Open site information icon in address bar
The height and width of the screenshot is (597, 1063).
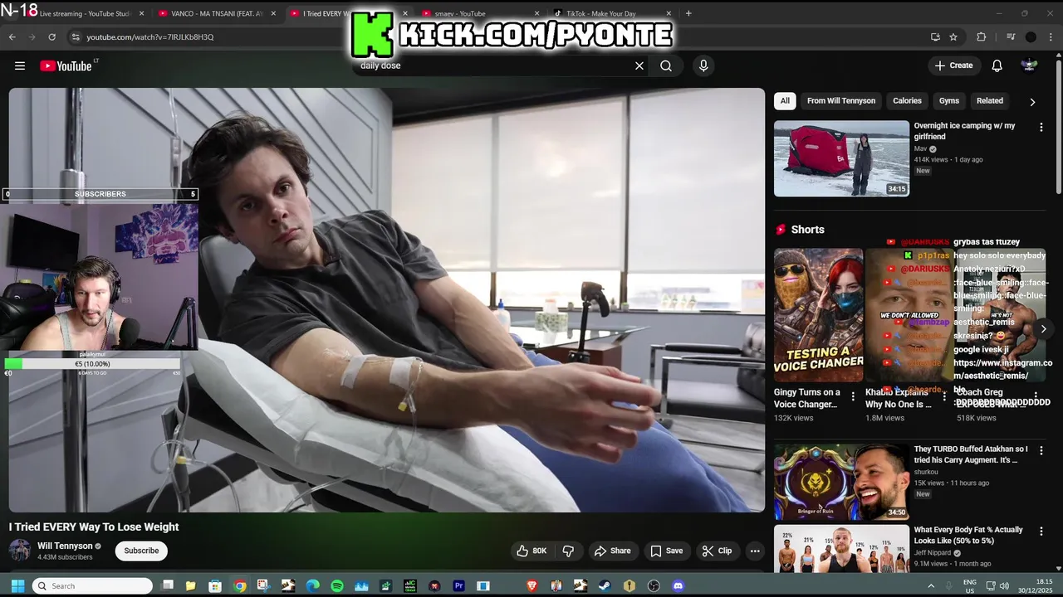tap(75, 36)
